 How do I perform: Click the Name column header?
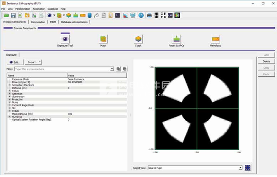click(x=37, y=76)
